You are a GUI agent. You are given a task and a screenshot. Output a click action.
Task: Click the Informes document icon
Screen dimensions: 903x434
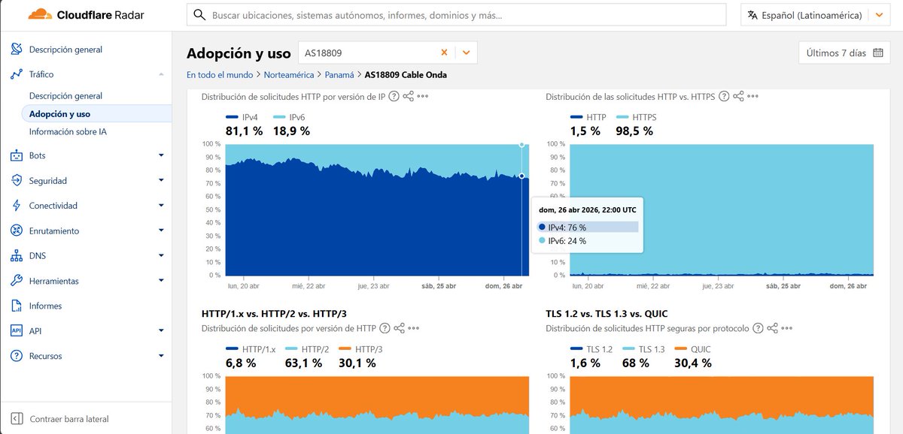[x=17, y=306]
